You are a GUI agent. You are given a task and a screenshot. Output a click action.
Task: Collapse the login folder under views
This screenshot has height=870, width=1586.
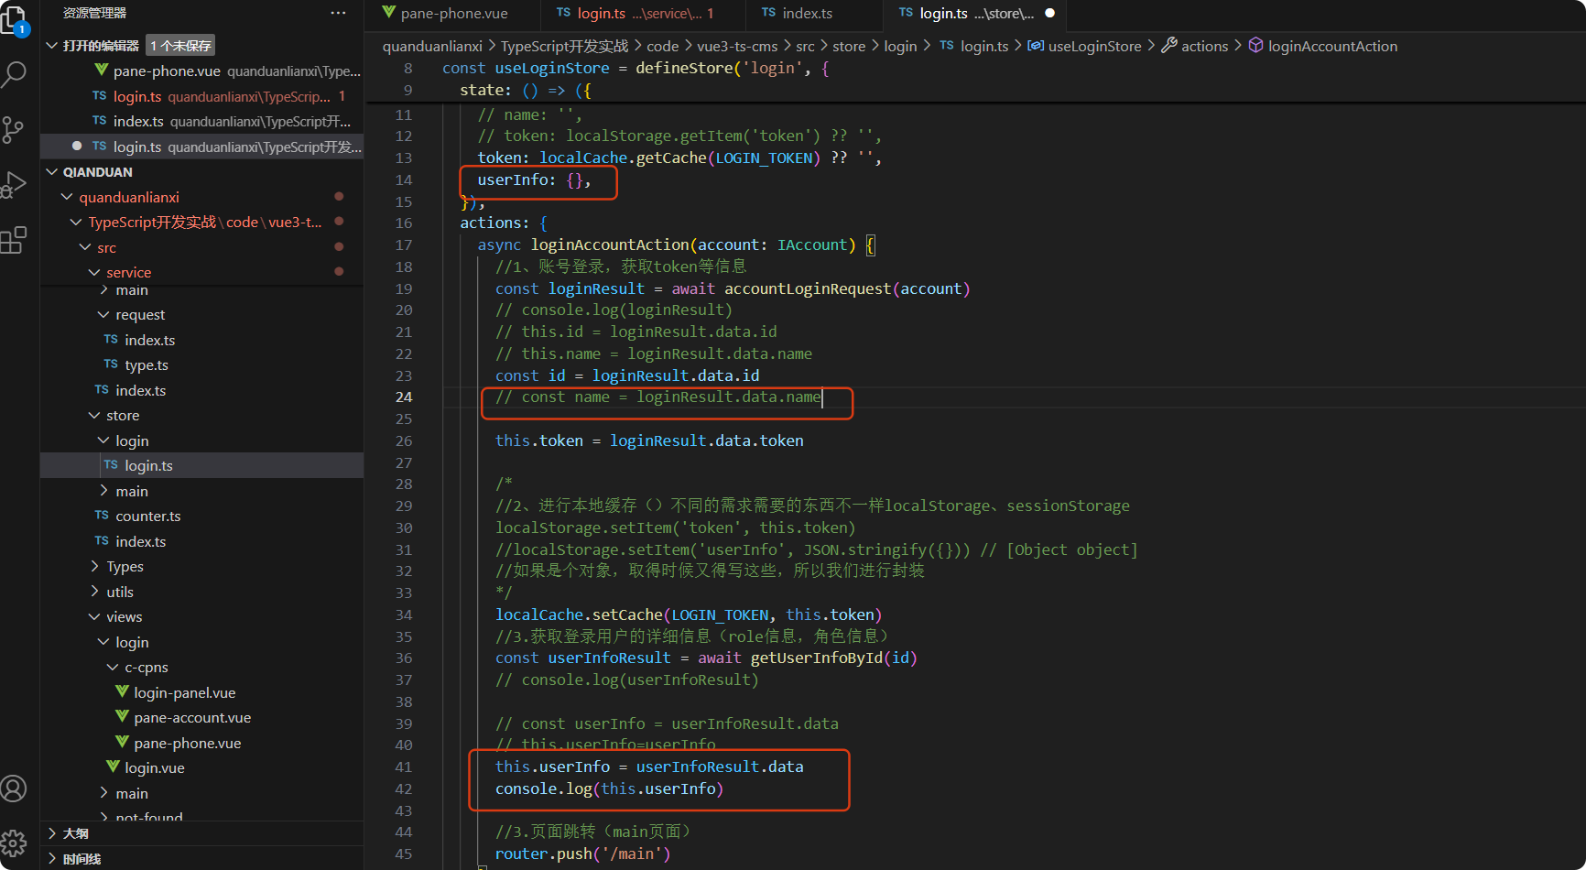click(x=103, y=642)
